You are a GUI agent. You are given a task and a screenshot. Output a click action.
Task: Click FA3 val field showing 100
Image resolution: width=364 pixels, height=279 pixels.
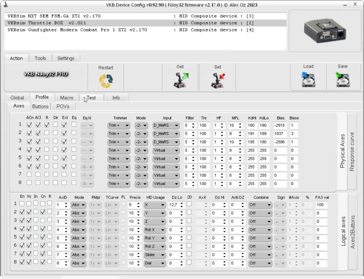(321, 205)
